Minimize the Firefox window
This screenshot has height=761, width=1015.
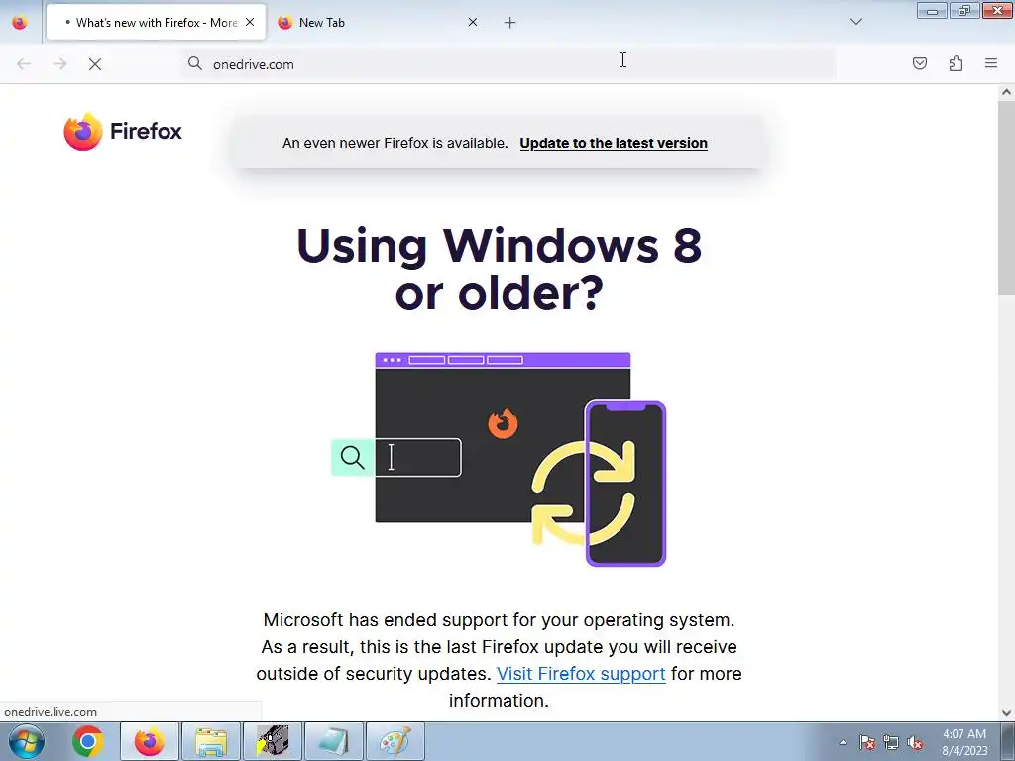tap(932, 10)
